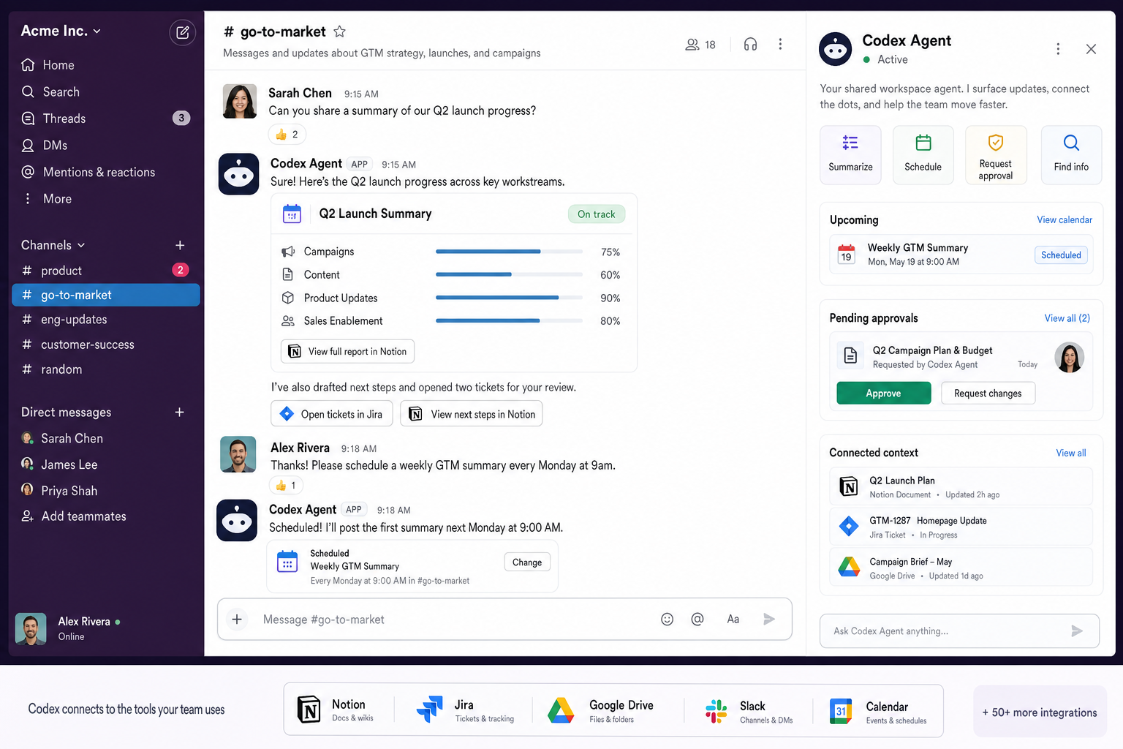Open channel more options menu
Viewport: 1123px width, 749px height.
pos(780,44)
